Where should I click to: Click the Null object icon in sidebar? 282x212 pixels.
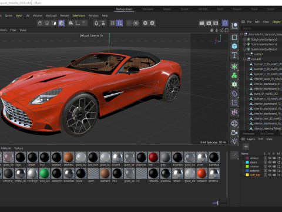[x=234, y=26]
